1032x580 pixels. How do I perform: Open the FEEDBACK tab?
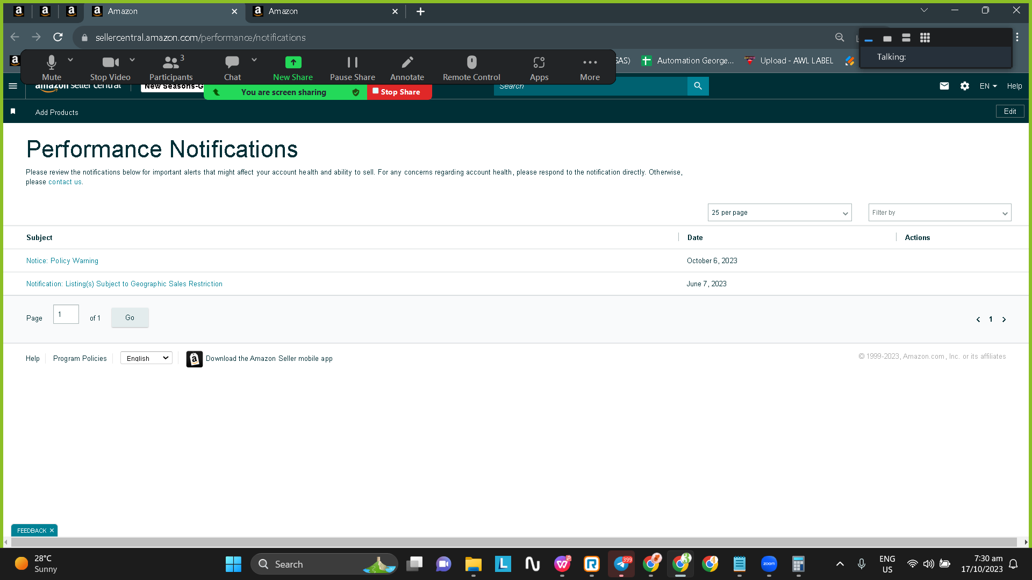click(x=32, y=531)
